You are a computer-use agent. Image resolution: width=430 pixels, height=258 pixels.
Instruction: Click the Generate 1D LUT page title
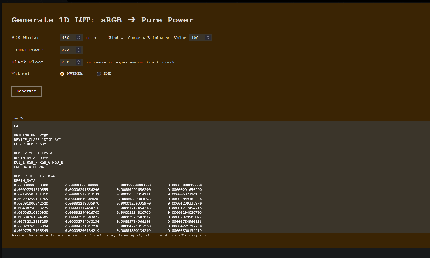102,20
